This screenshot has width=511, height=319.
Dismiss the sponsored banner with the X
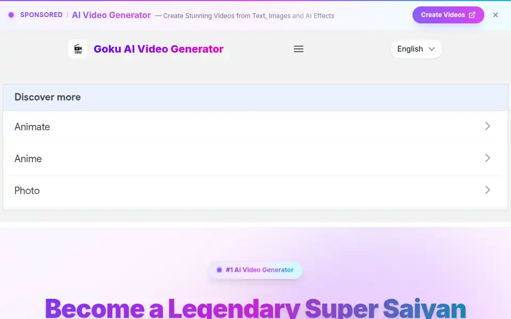(496, 15)
